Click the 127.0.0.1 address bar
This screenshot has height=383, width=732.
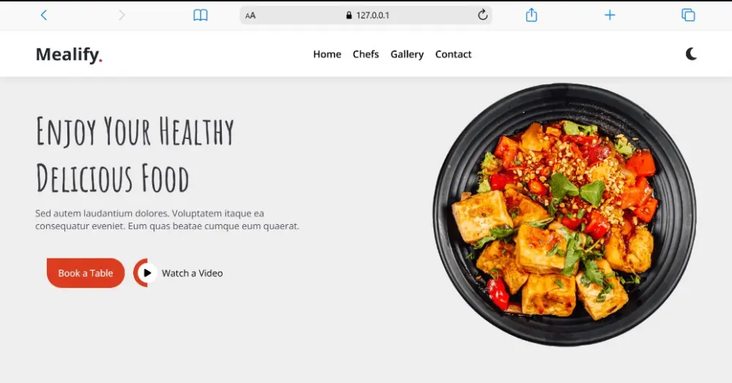(366, 15)
